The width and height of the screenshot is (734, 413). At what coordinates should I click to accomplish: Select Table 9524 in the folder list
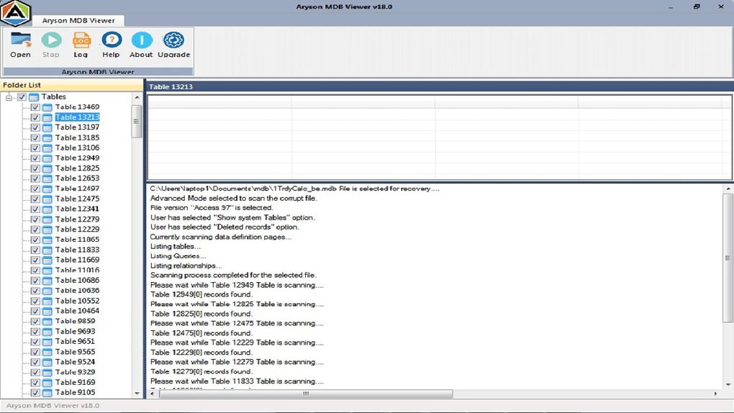(75, 362)
